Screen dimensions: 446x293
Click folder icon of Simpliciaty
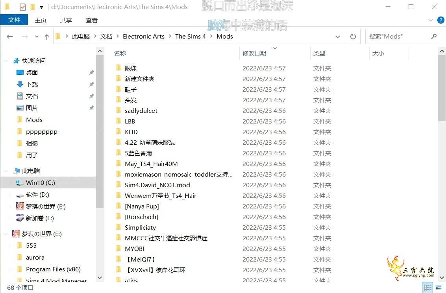pos(118,227)
